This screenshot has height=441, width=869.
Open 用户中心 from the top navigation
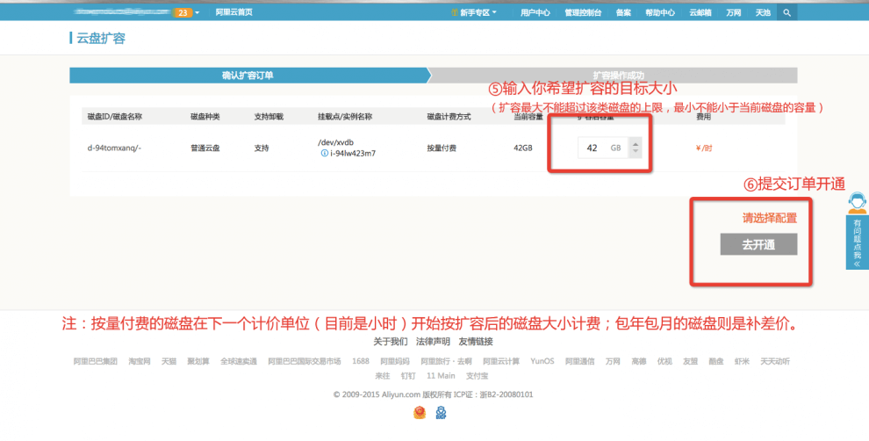tap(535, 13)
